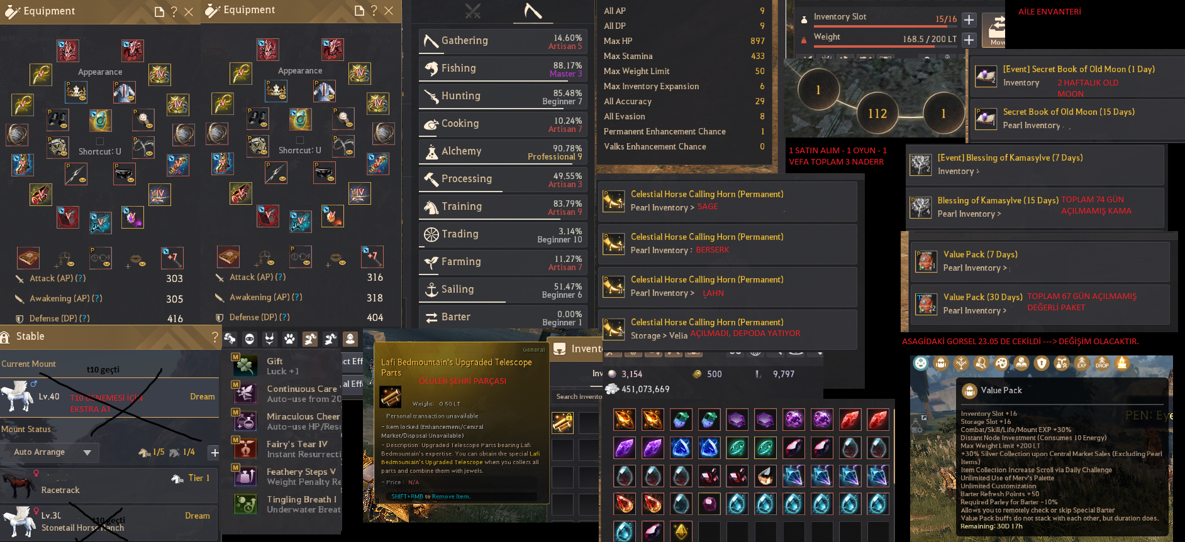Select the Lafi Bedmountain's Telescope Parts inventory item
1185x542 pixels.
point(562,423)
